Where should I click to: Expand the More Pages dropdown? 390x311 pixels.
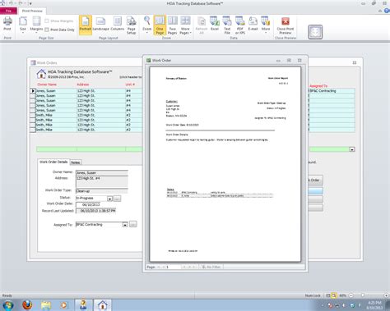[x=185, y=25]
